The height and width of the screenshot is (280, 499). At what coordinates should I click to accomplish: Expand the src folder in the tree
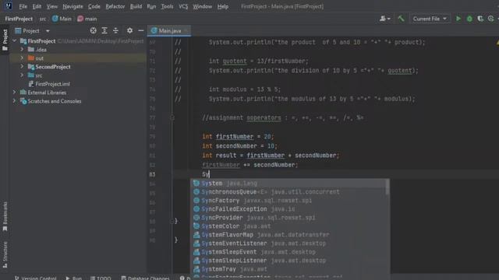(22, 75)
